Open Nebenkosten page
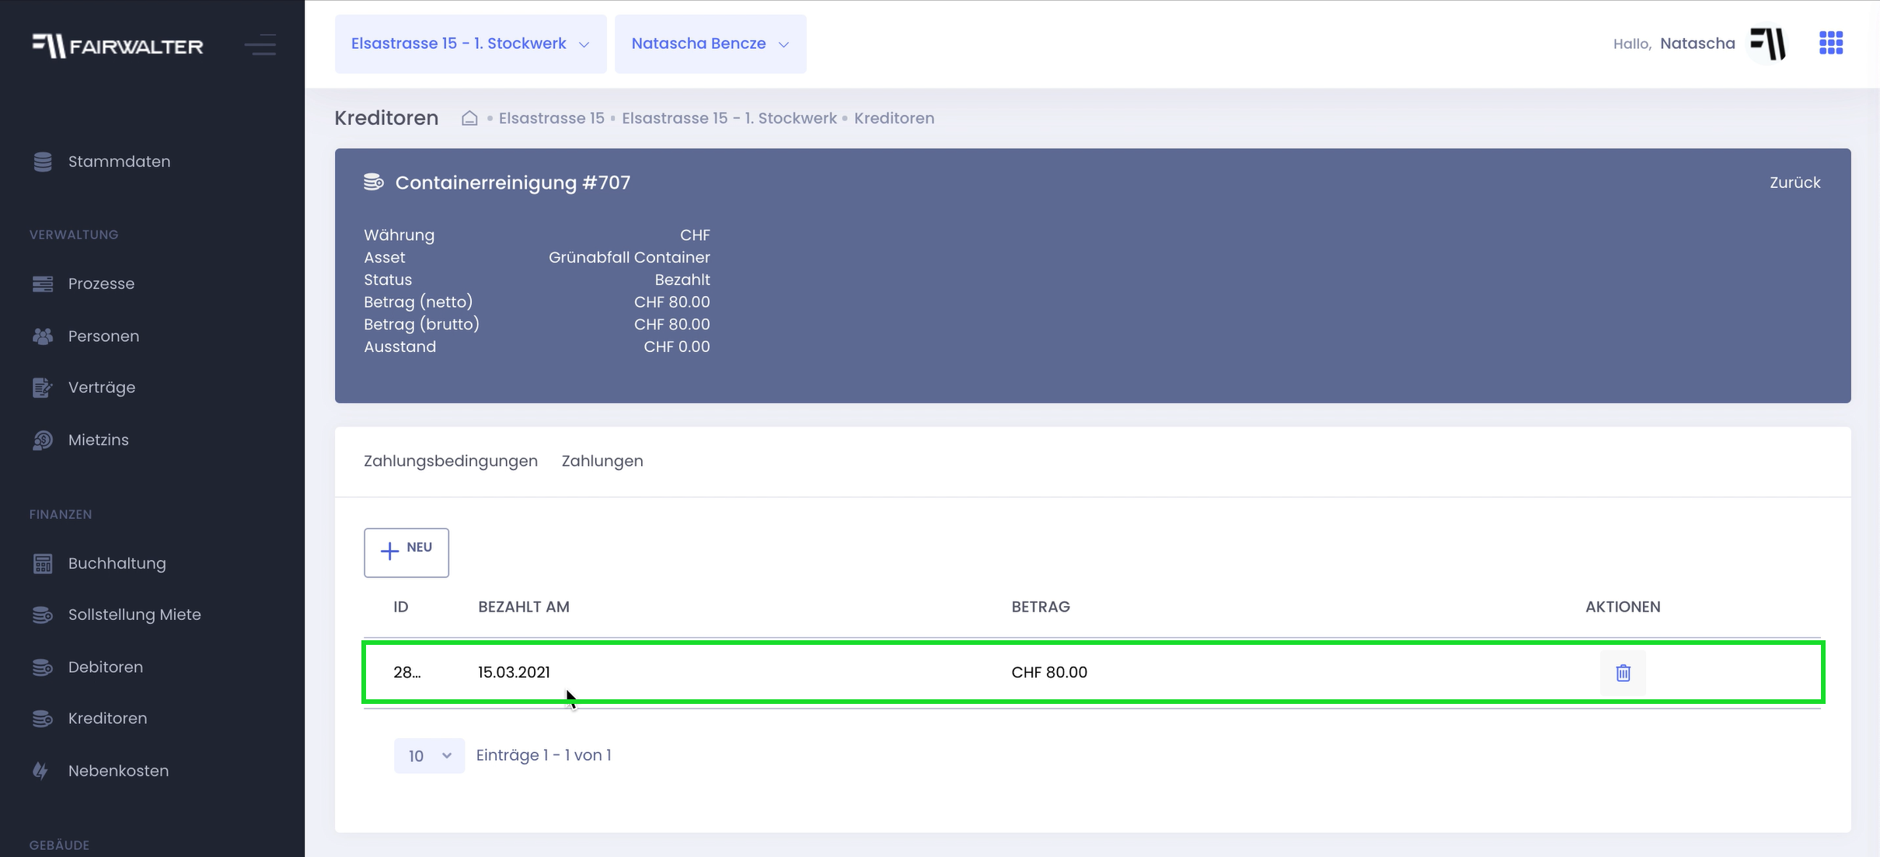Screen dimensions: 1880x857 [118, 771]
